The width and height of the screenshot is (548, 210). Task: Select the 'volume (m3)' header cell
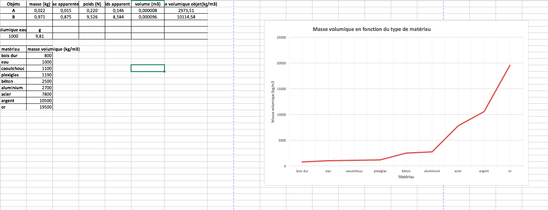[148, 4]
